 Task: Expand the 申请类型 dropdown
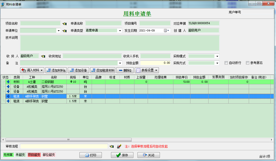pyautogui.click(x=120, y=30)
